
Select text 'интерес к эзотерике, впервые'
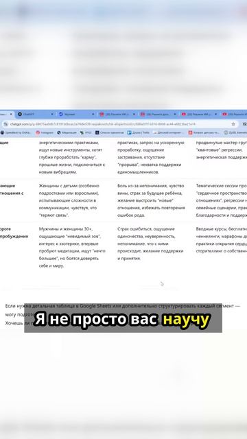click(x=69, y=244)
